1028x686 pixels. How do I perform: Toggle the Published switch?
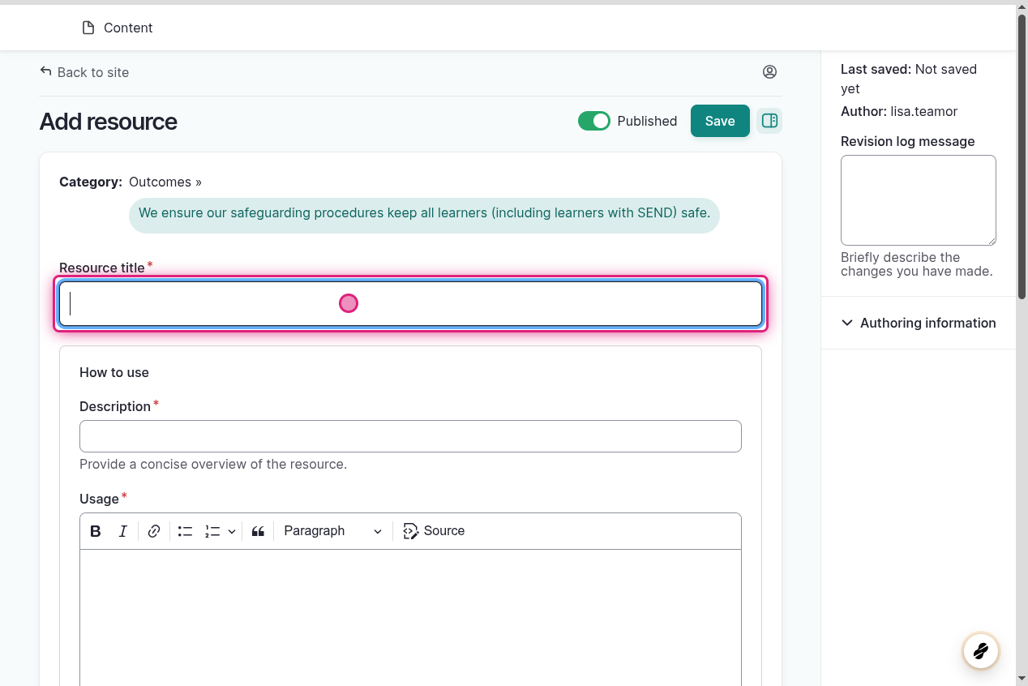tap(594, 121)
